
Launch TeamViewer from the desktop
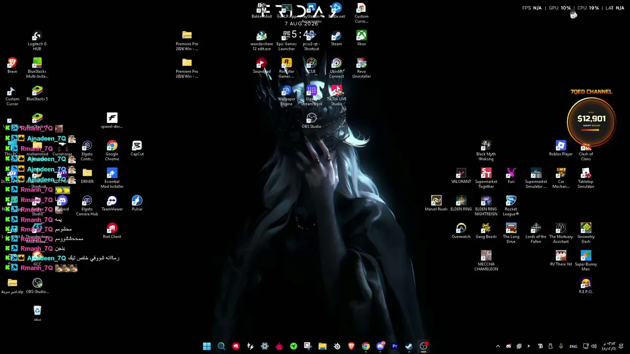point(112,204)
